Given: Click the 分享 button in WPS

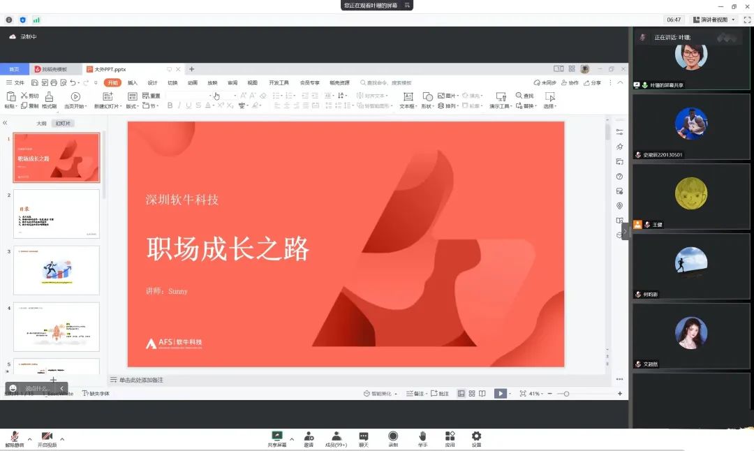Looking at the screenshot, I should [x=592, y=82].
